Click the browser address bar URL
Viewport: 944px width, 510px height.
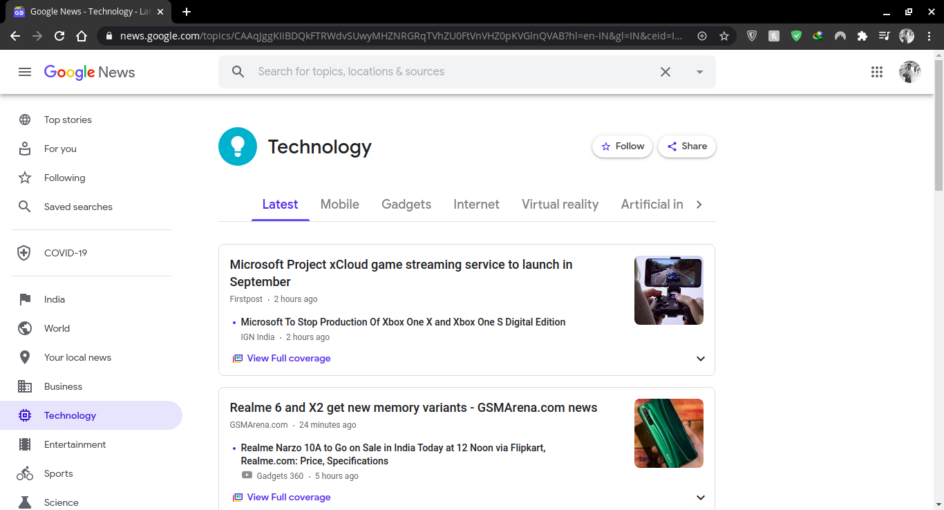(401, 36)
